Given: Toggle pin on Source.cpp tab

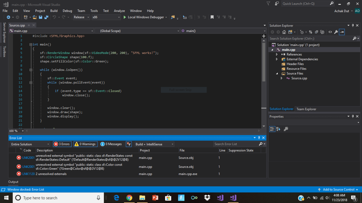Looking at the screenshot, I should (29, 25).
